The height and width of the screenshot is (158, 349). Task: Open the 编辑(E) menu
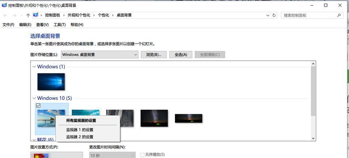click(x=25, y=24)
